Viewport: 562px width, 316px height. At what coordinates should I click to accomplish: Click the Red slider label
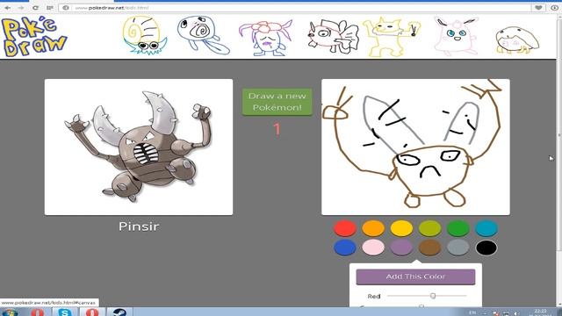pyautogui.click(x=374, y=297)
